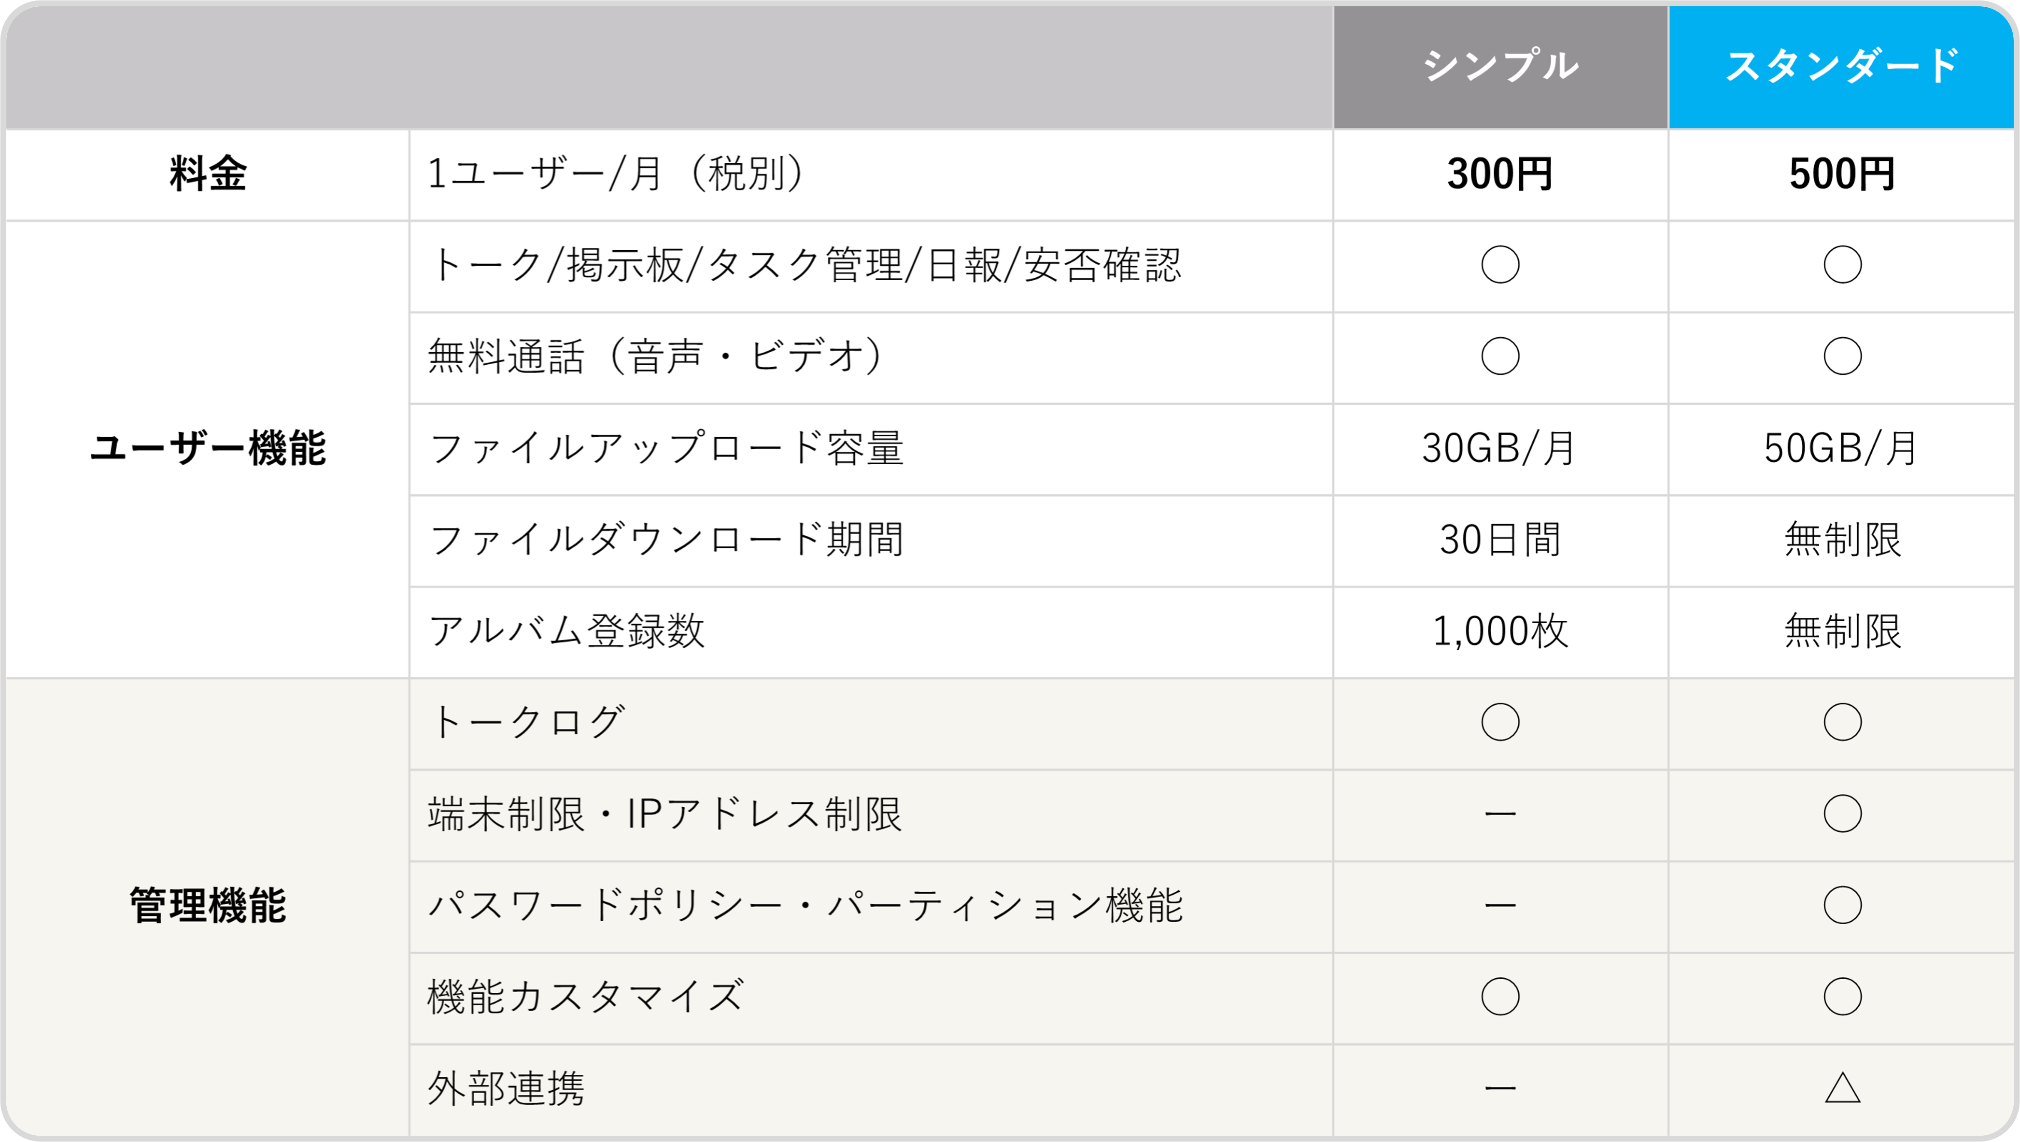Click the シンプル plan header
The height and width of the screenshot is (1142, 2020).
1500,66
